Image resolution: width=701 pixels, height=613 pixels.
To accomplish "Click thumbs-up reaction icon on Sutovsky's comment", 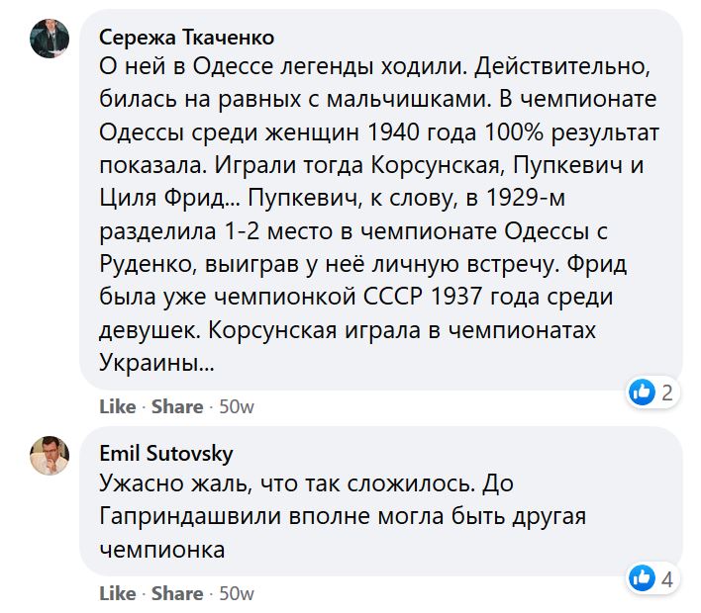I will [x=643, y=578].
